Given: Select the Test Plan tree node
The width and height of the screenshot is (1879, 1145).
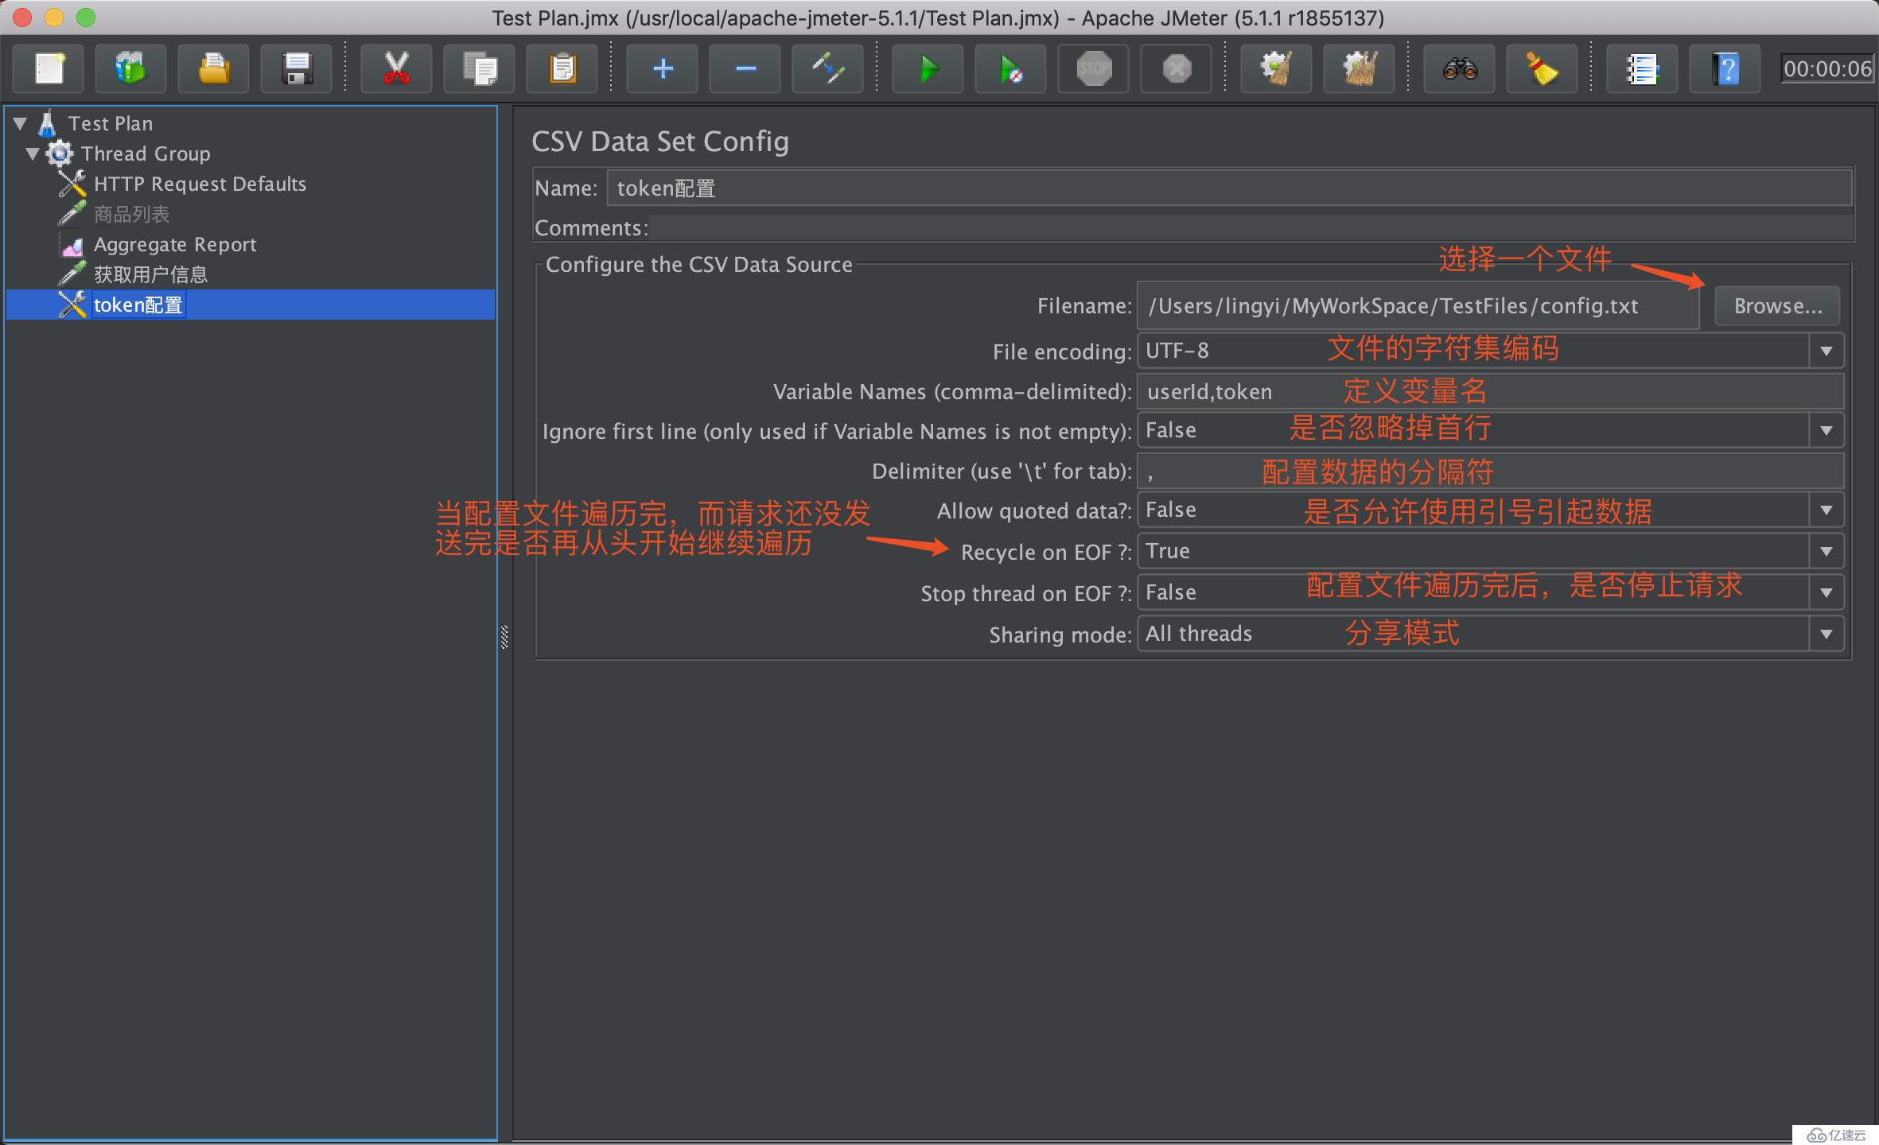Looking at the screenshot, I should [x=111, y=123].
